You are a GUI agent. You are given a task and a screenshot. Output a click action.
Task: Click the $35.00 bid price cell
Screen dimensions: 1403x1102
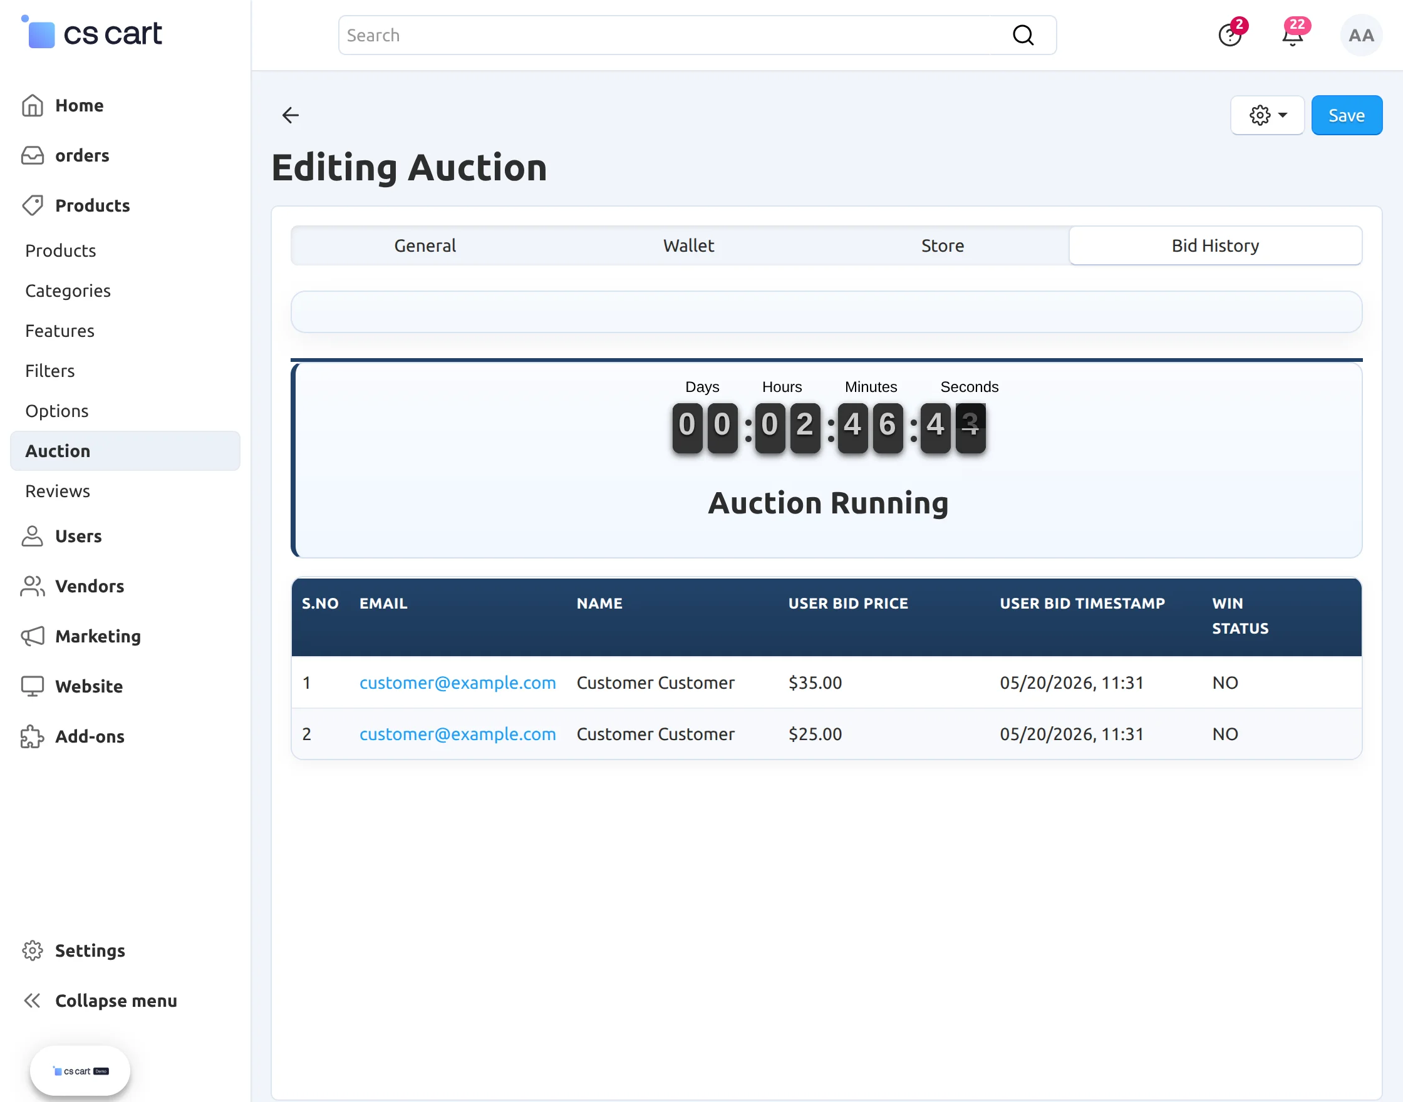(815, 682)
